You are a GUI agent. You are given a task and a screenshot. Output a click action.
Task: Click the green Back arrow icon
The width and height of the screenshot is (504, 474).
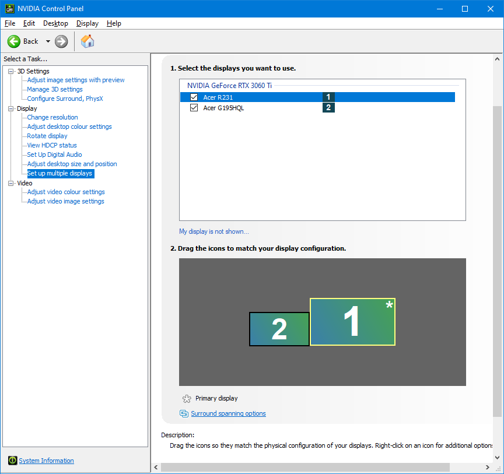[14, 41]
